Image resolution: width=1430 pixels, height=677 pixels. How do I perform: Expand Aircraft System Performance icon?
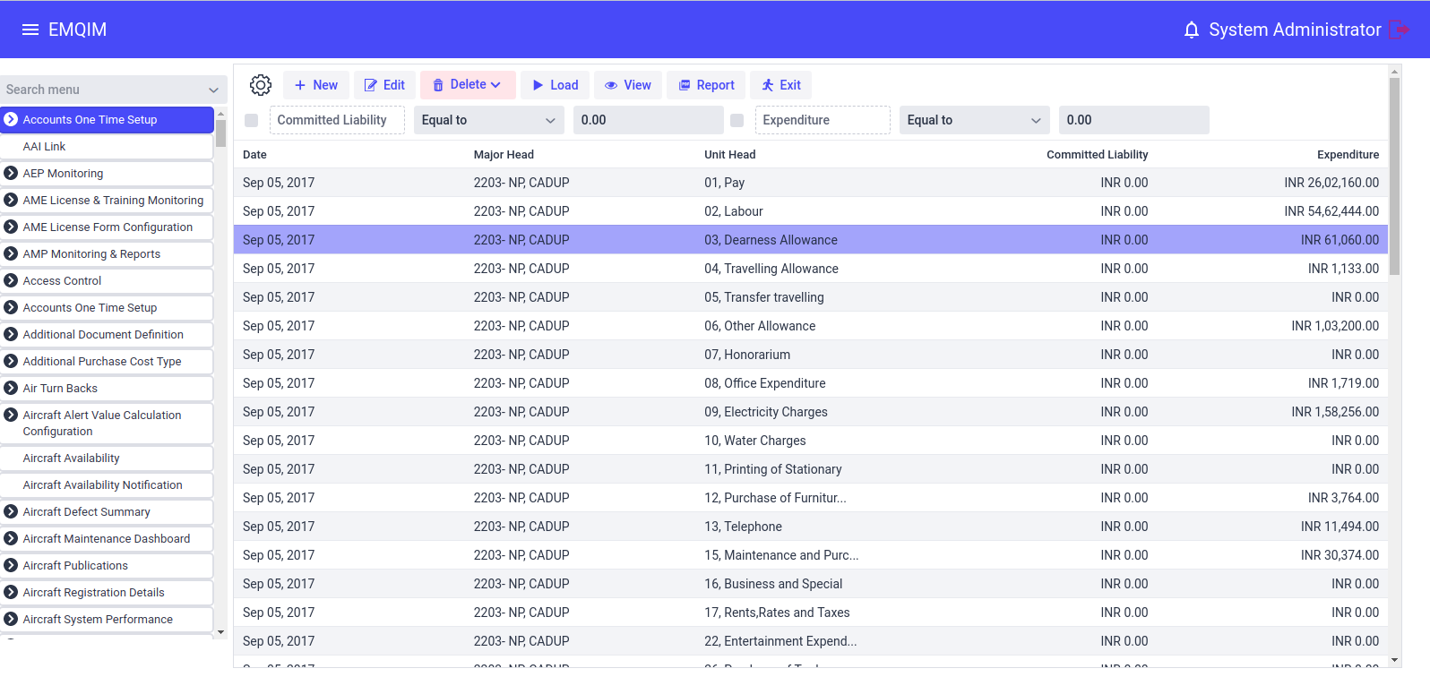[11, 619]
